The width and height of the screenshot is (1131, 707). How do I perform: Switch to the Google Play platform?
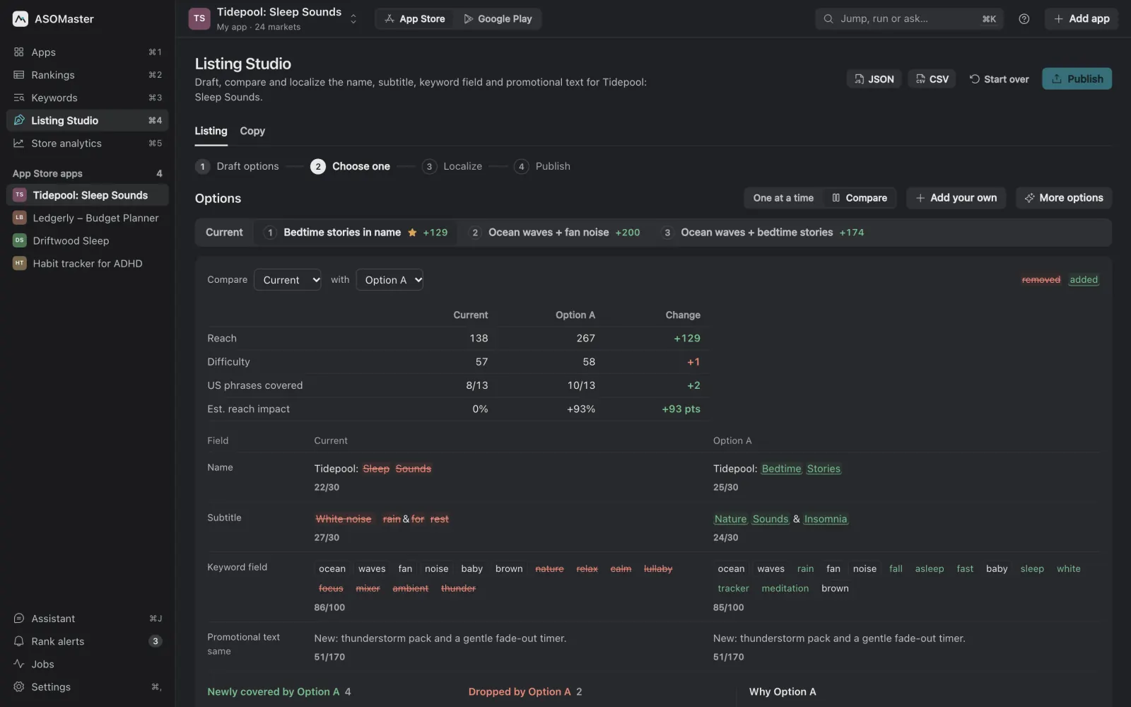point(498,19)
